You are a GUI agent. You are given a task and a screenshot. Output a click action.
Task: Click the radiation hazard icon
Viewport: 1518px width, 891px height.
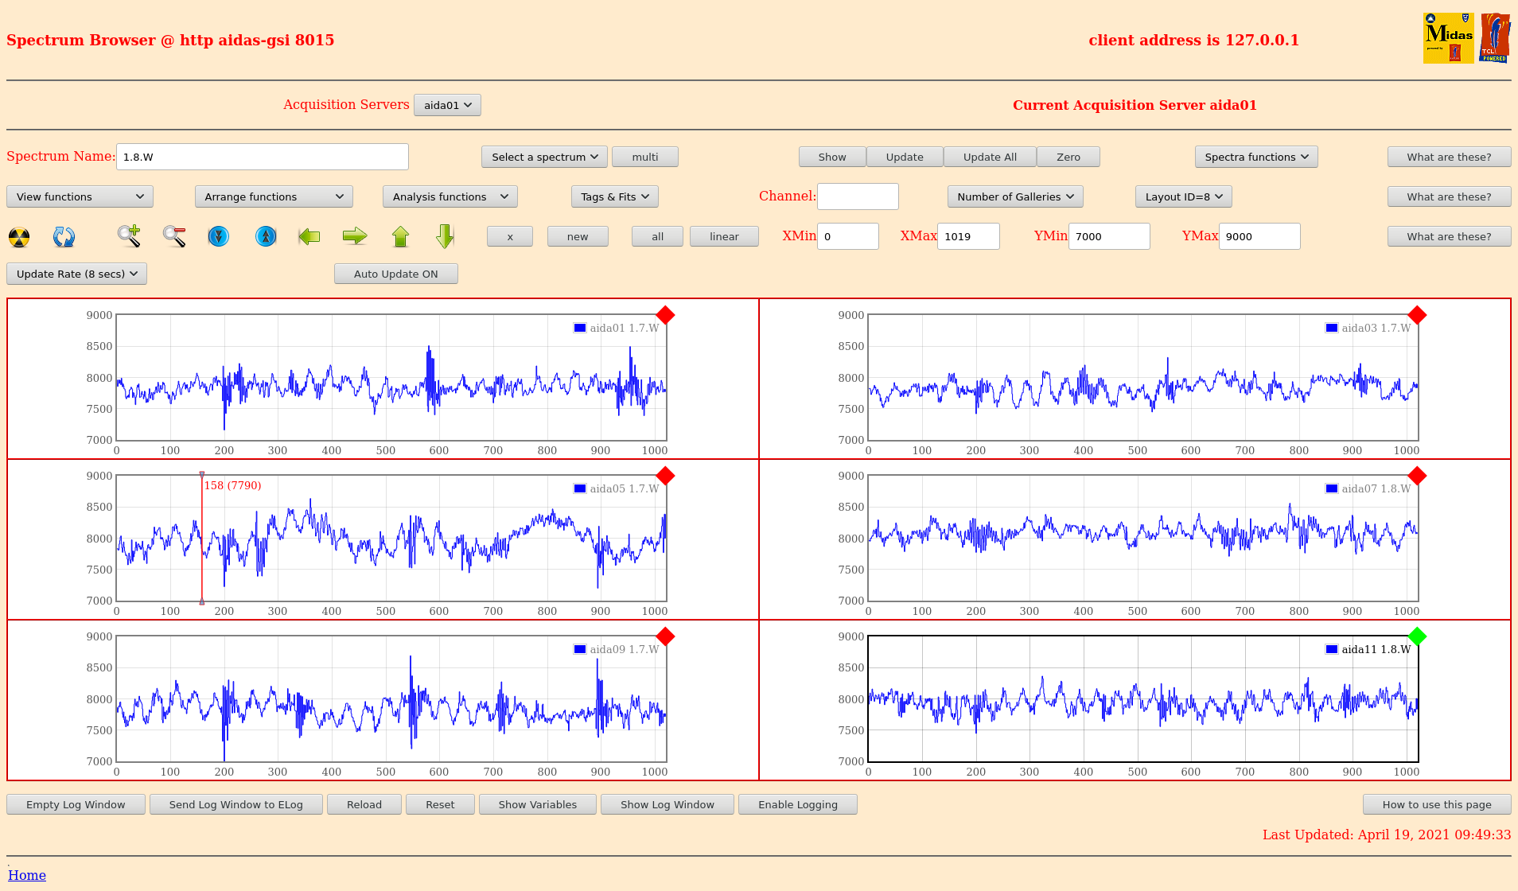click(x=19, y=237)
